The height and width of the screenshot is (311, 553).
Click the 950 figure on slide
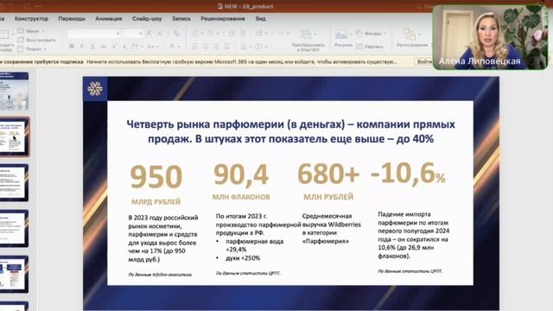click(156, 176)
